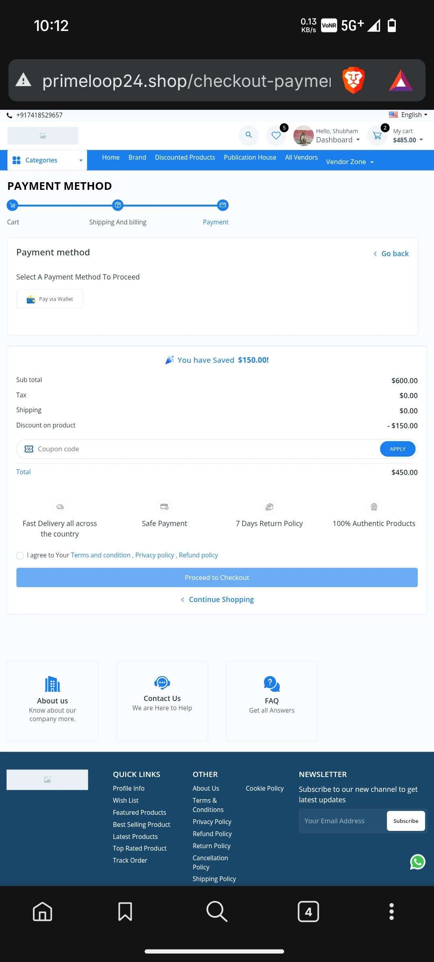Click the coupon APPLY button
The height and width of the screenshot is (962, 434).
tap(397, 449)
